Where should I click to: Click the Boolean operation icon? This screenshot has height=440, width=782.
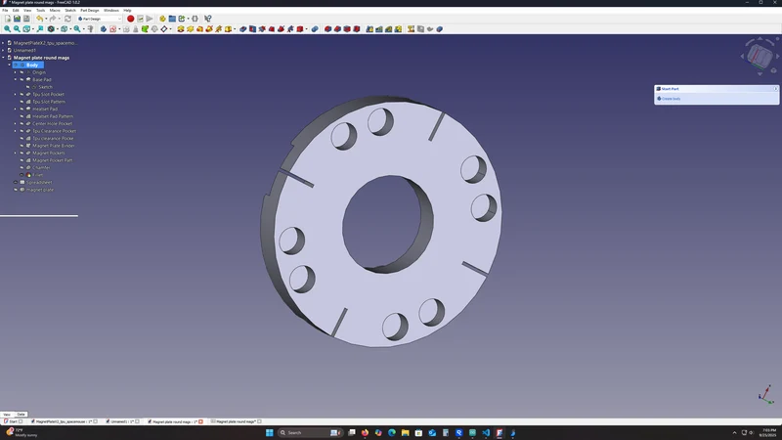pos(315,29)
